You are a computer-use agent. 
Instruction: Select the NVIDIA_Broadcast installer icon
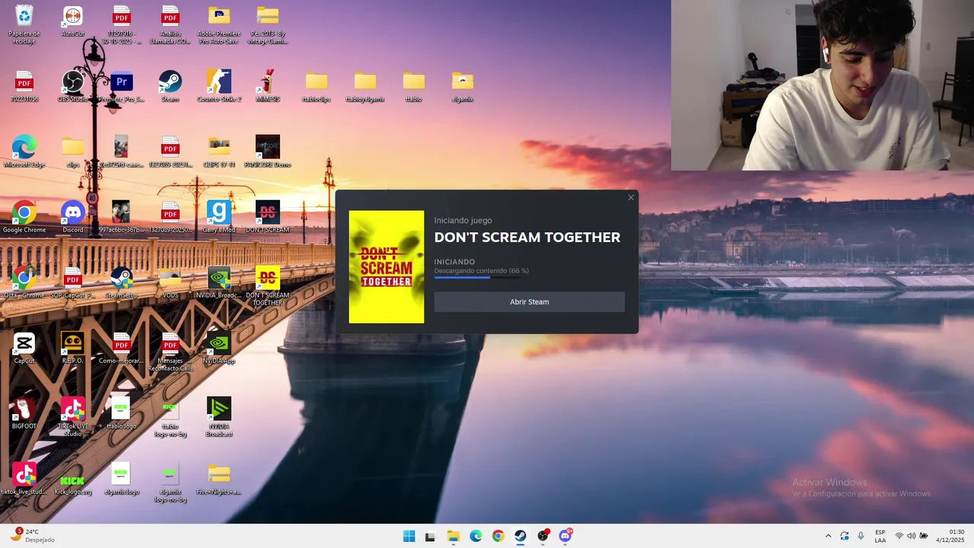[219, 283]
